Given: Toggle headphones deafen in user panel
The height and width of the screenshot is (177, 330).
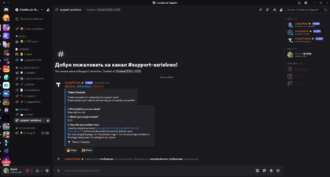Looking at the screenshot, I should coord(37,171).
